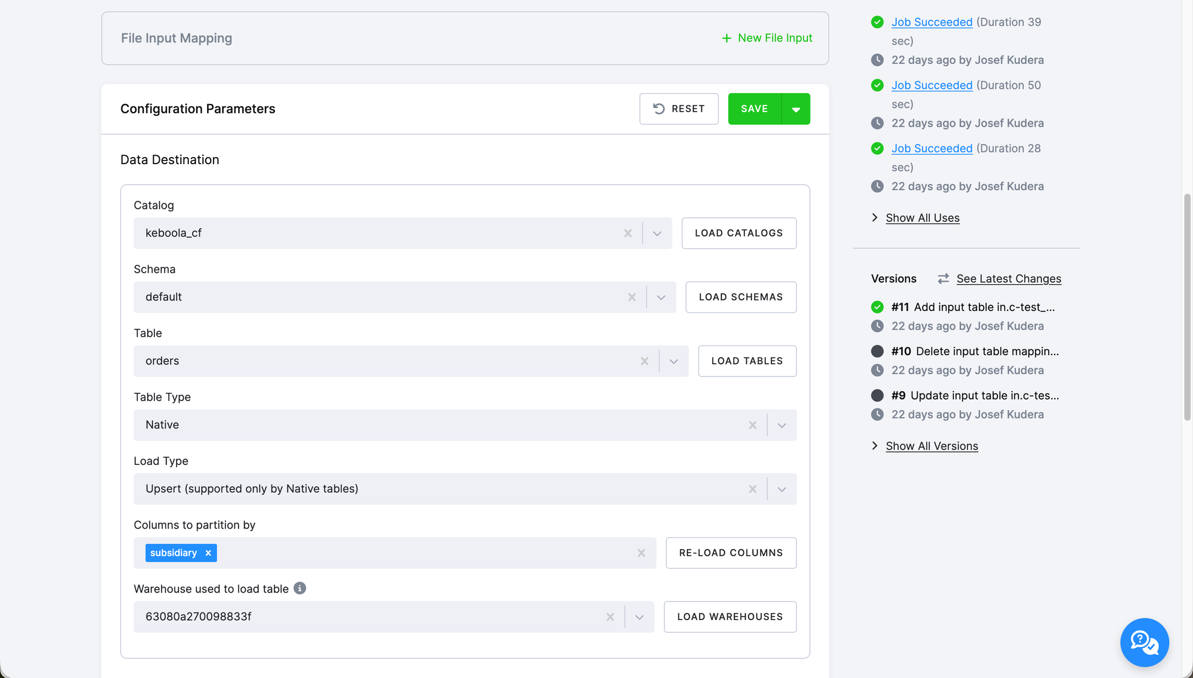1193x678 pixels.
Task: Open the Load Type dropdown chevron
Action: click(781, 489)
